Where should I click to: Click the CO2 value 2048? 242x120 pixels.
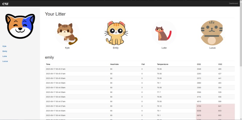click(199, 69)
